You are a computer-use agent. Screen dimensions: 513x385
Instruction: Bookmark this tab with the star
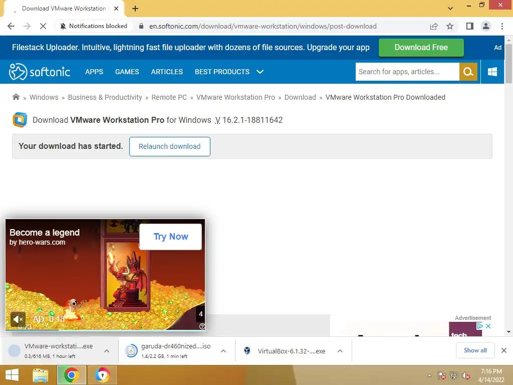click(x=450, y=26)
